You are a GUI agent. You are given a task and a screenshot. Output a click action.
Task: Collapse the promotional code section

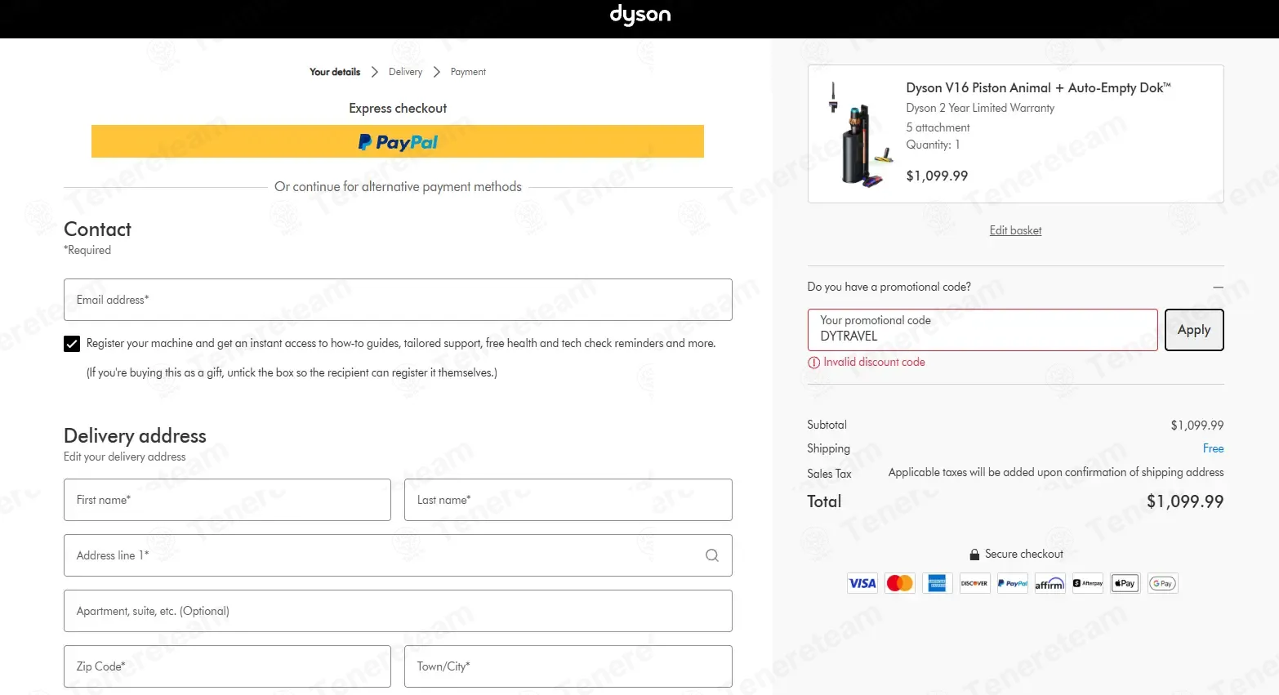(1218, 287)
